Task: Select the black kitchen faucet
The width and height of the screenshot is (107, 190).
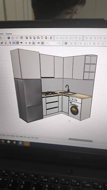Action: coord(68,88)
